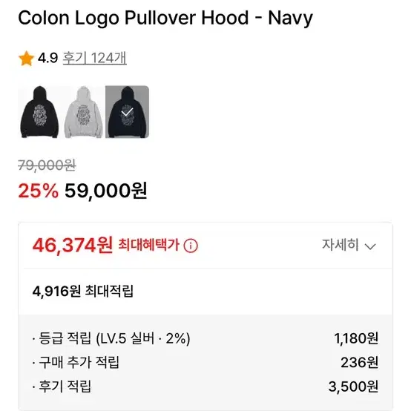Select the checked navy hoodie thumbnail
The height and width of the screenshot is (411, 411).
(x=127, y=112)
